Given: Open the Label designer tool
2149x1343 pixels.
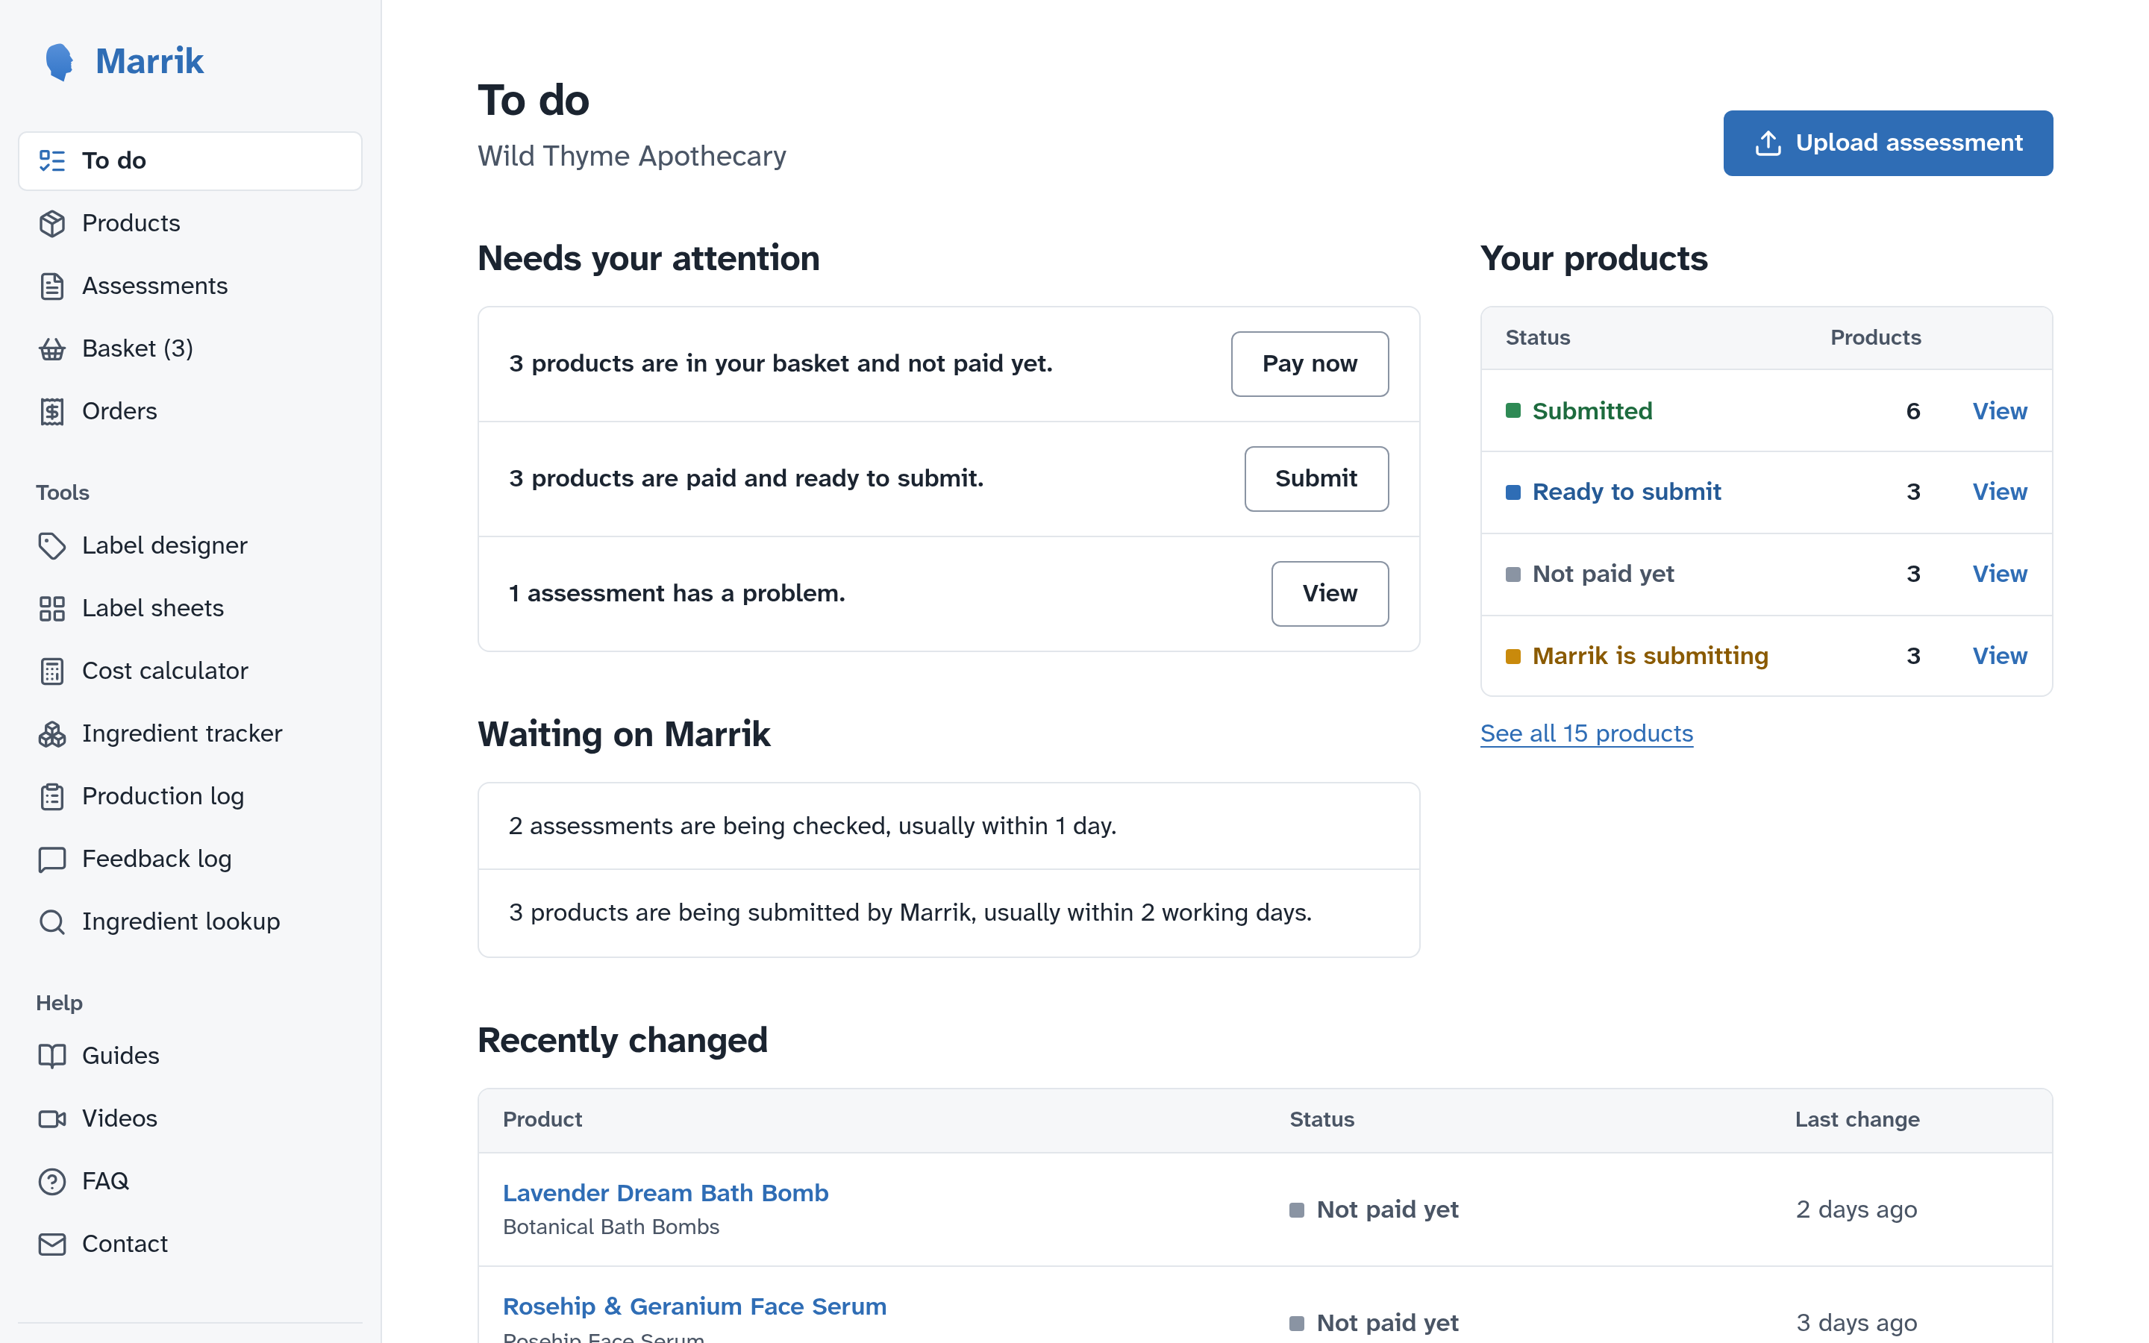Looking at the screenshot, I should pyautogui.click(x=190, y=545).
